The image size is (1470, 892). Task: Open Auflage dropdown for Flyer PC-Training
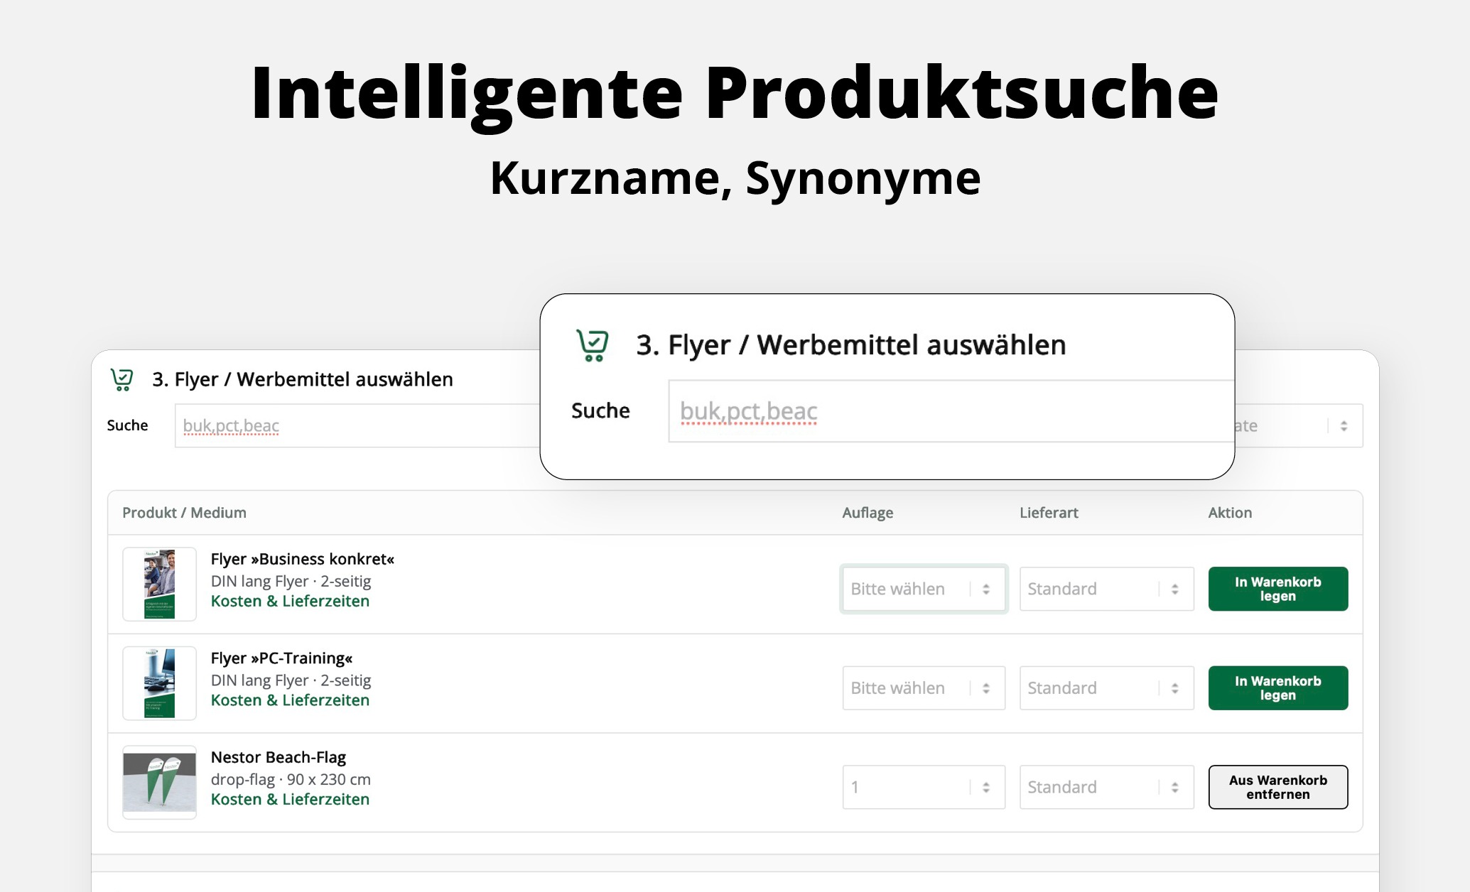coord(924,687)
